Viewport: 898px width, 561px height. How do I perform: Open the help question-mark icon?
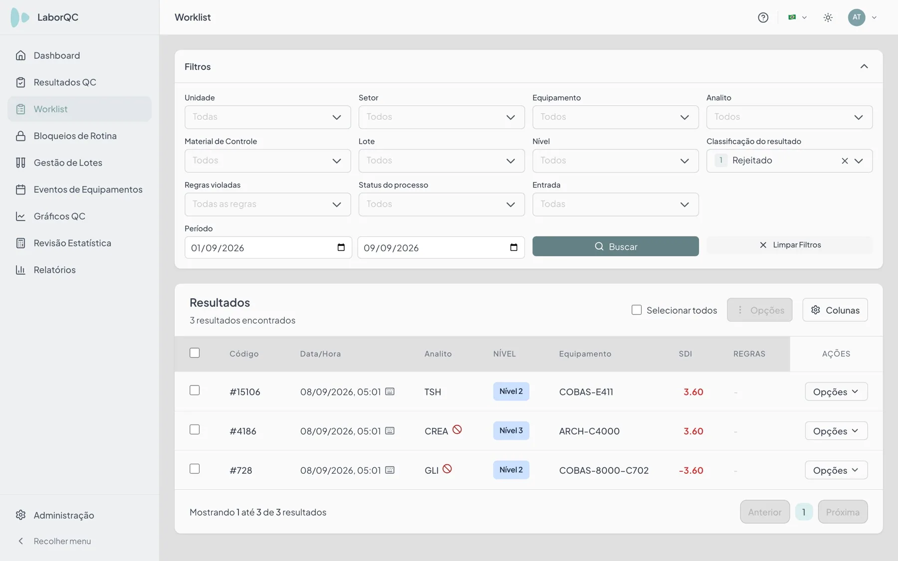(x=763, y=17)
